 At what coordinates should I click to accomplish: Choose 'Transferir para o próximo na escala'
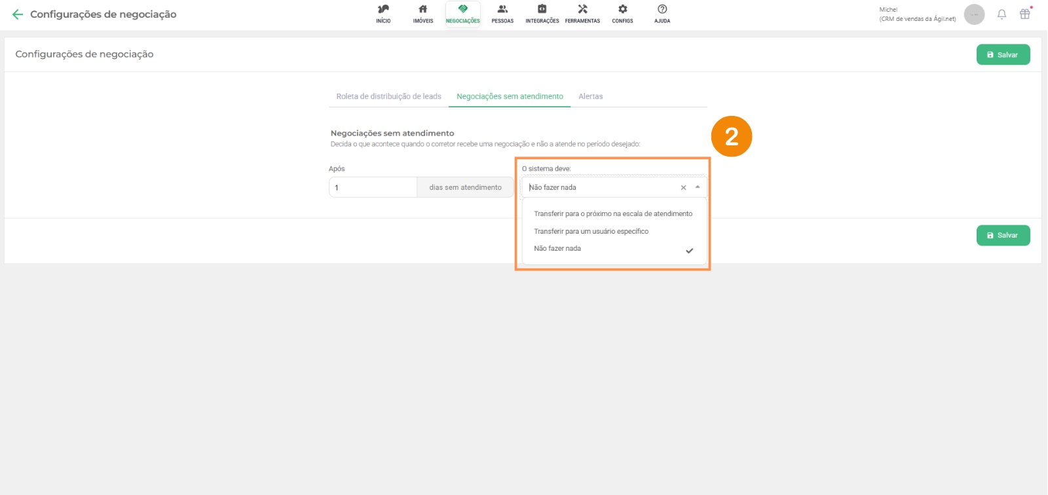tap(612, 214)
